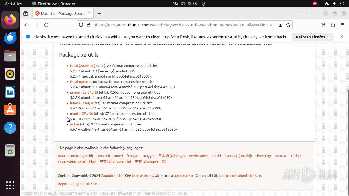349x196 pixels.
Task: Click the site security padlock icon
Action: (x=88, y=25)
